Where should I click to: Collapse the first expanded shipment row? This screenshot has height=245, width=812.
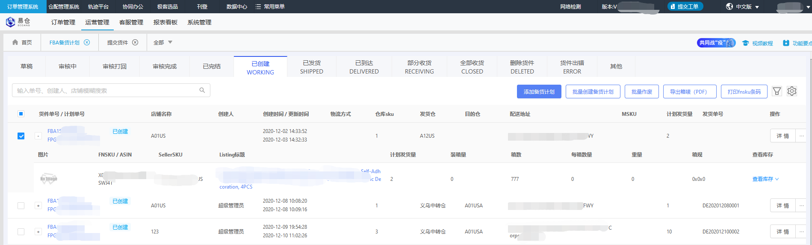click(x=38, y=136)
